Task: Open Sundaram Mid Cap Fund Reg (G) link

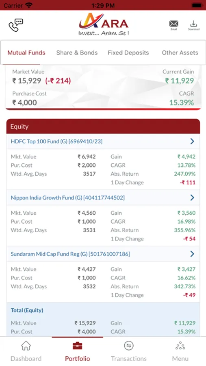Action: (70, 254)
